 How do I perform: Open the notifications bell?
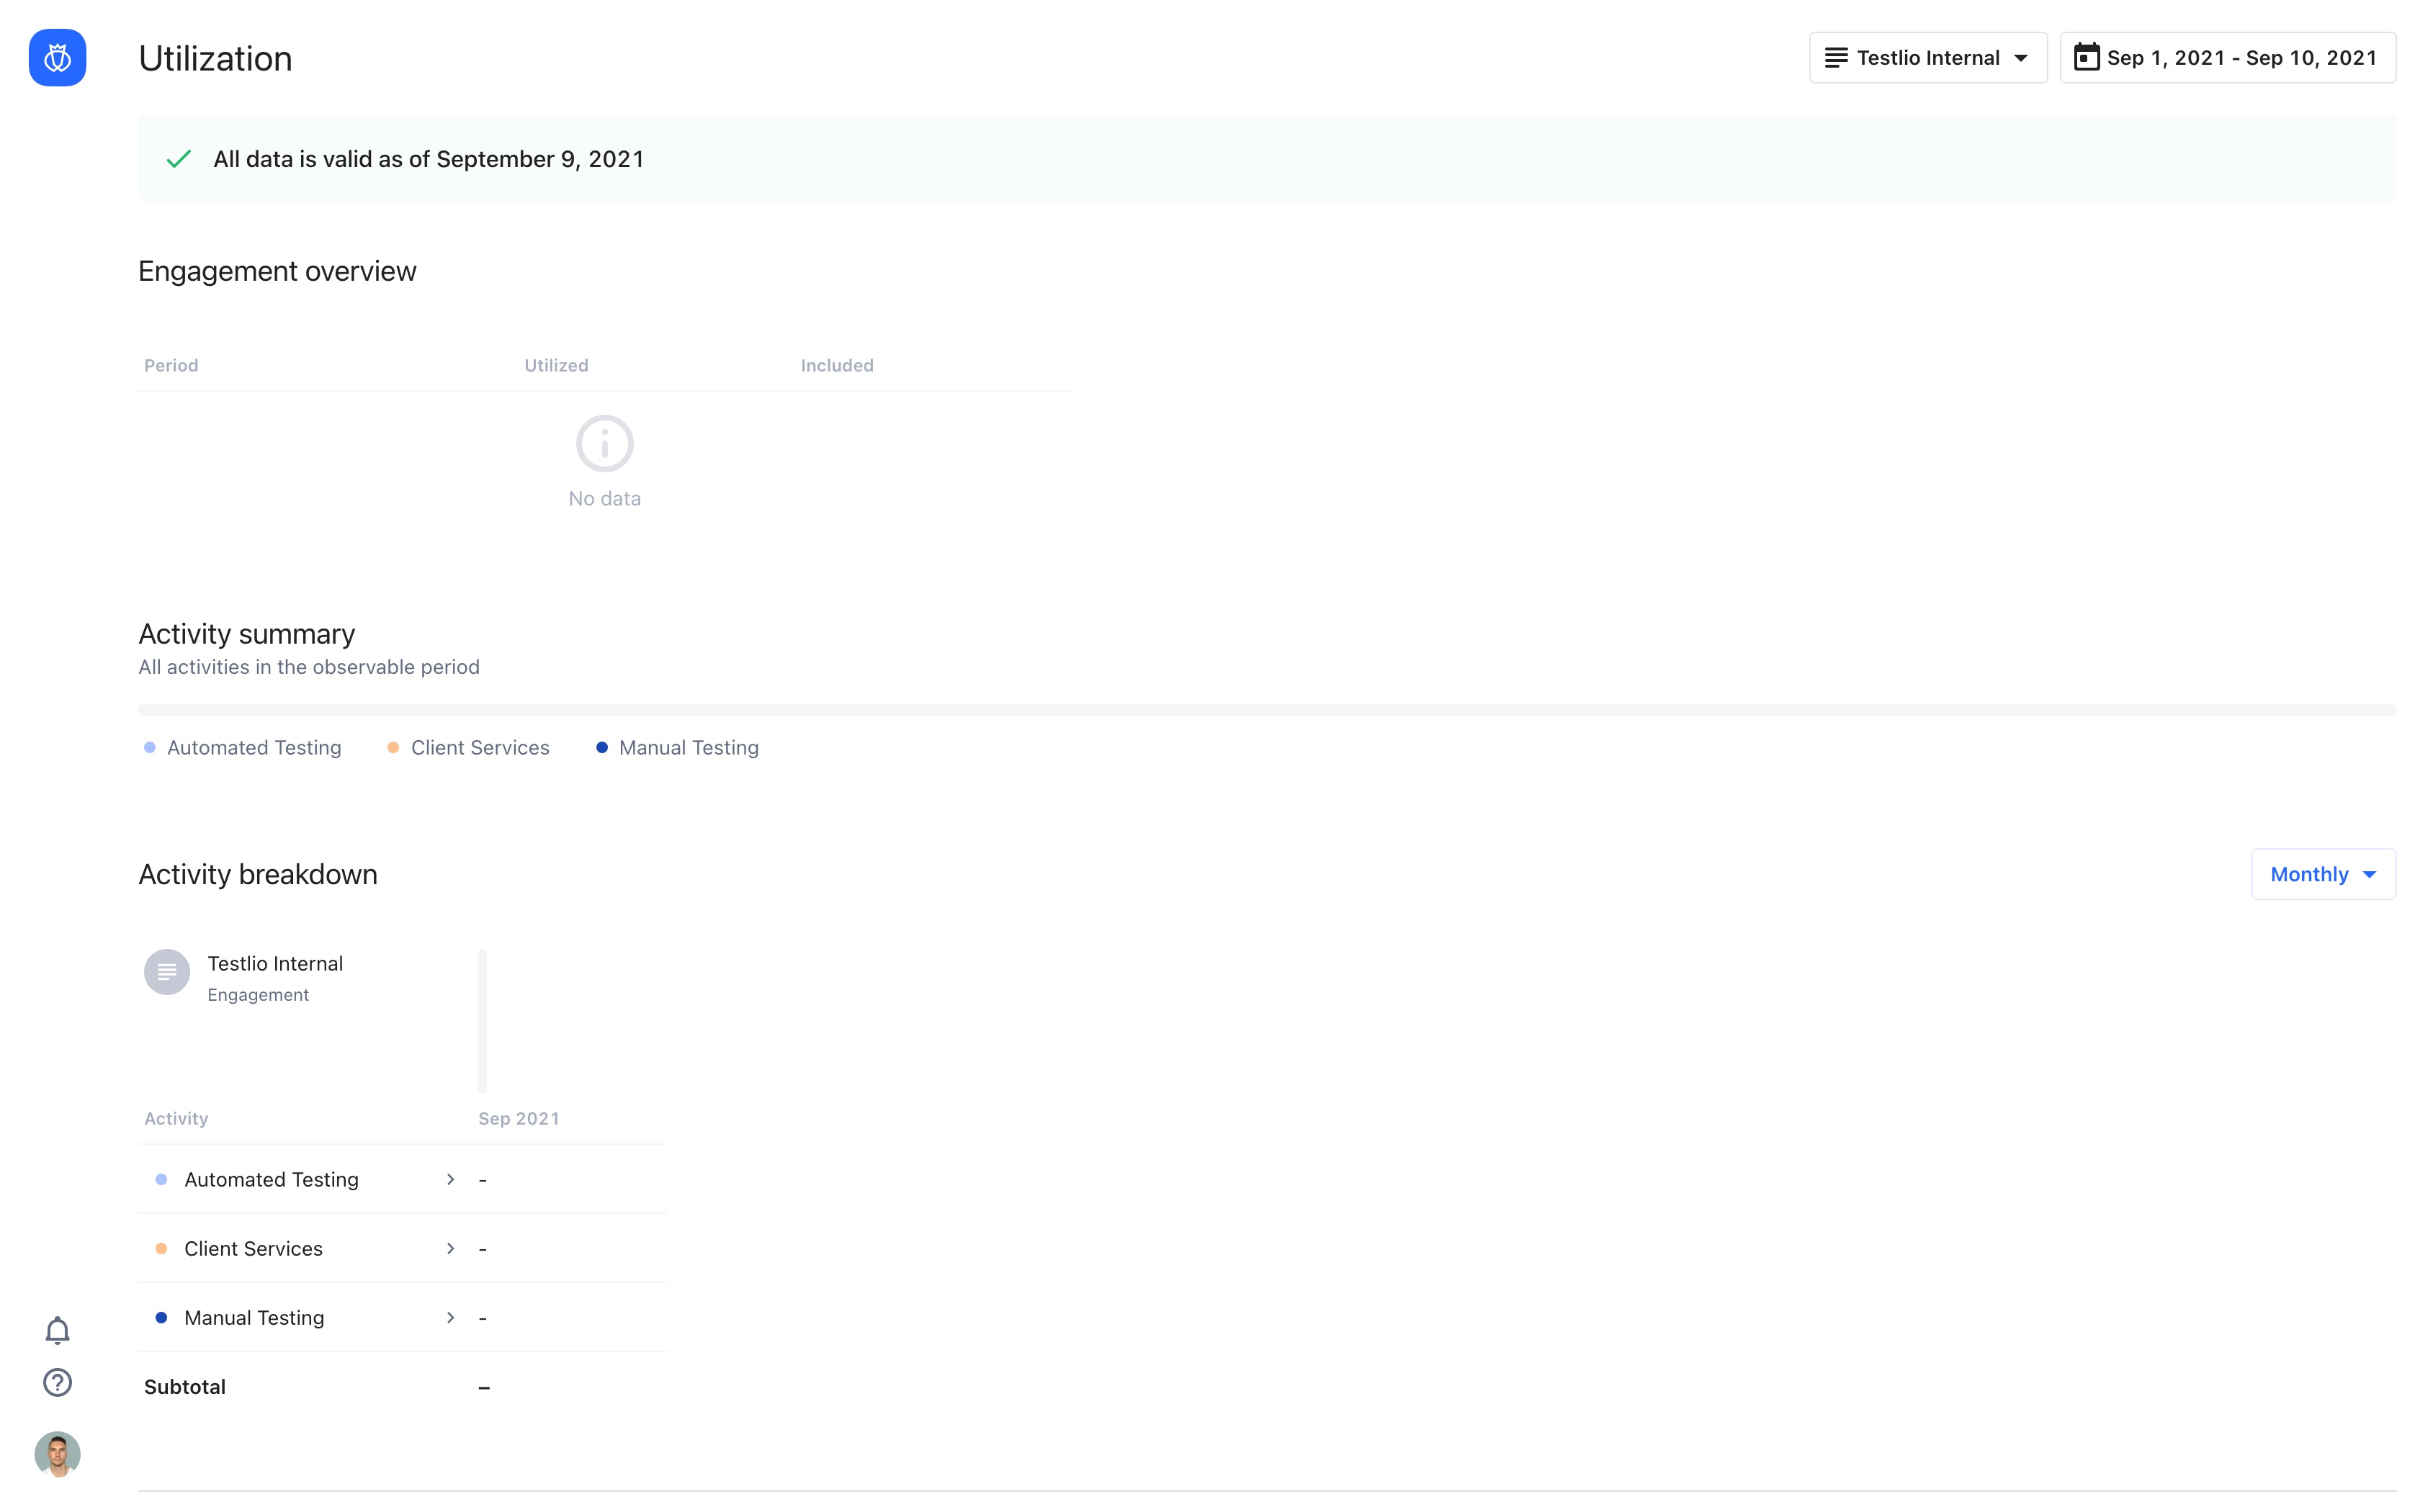pyautogui.click(x=57, y=1330)
